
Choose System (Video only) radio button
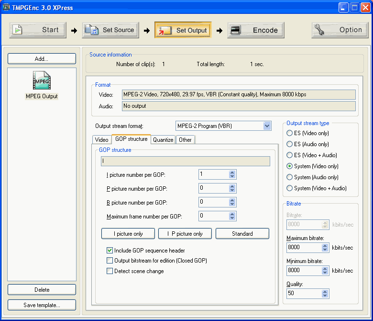289,166
